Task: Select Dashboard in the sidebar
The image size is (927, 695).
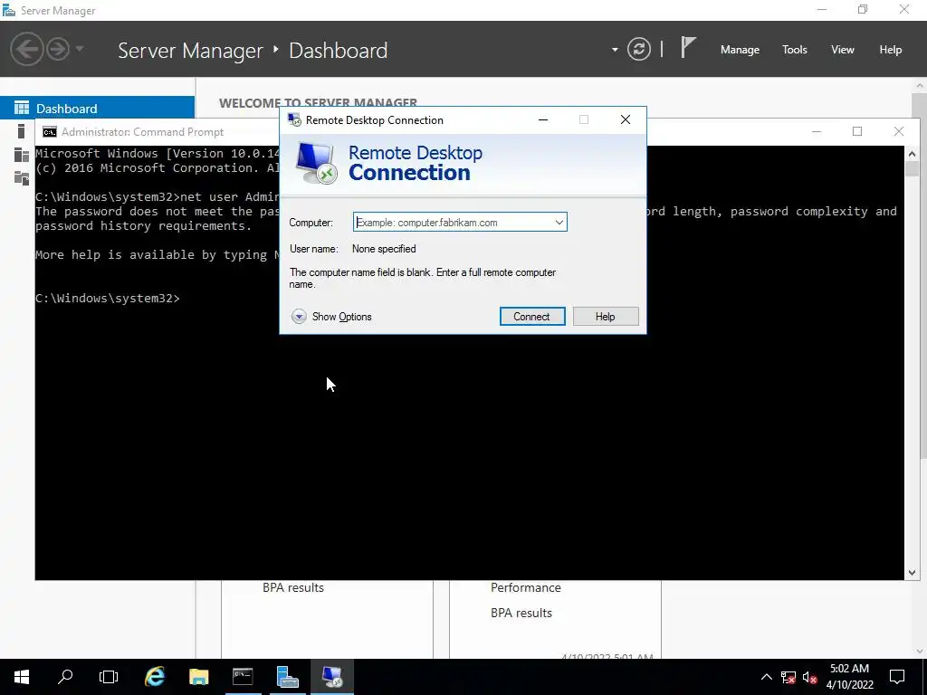Action: point(97,109)
